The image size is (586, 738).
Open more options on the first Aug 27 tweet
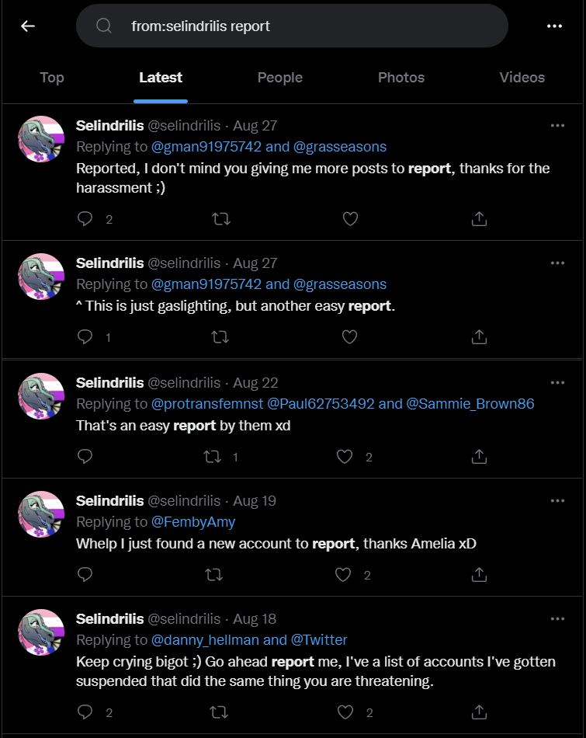click(557, 126)
